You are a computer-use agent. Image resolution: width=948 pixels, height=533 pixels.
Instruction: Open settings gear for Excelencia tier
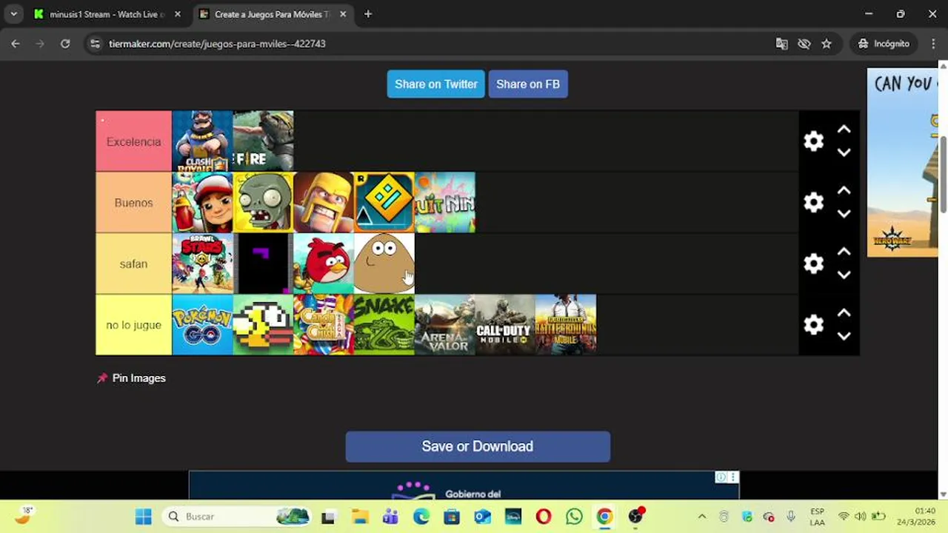point(813,141)
